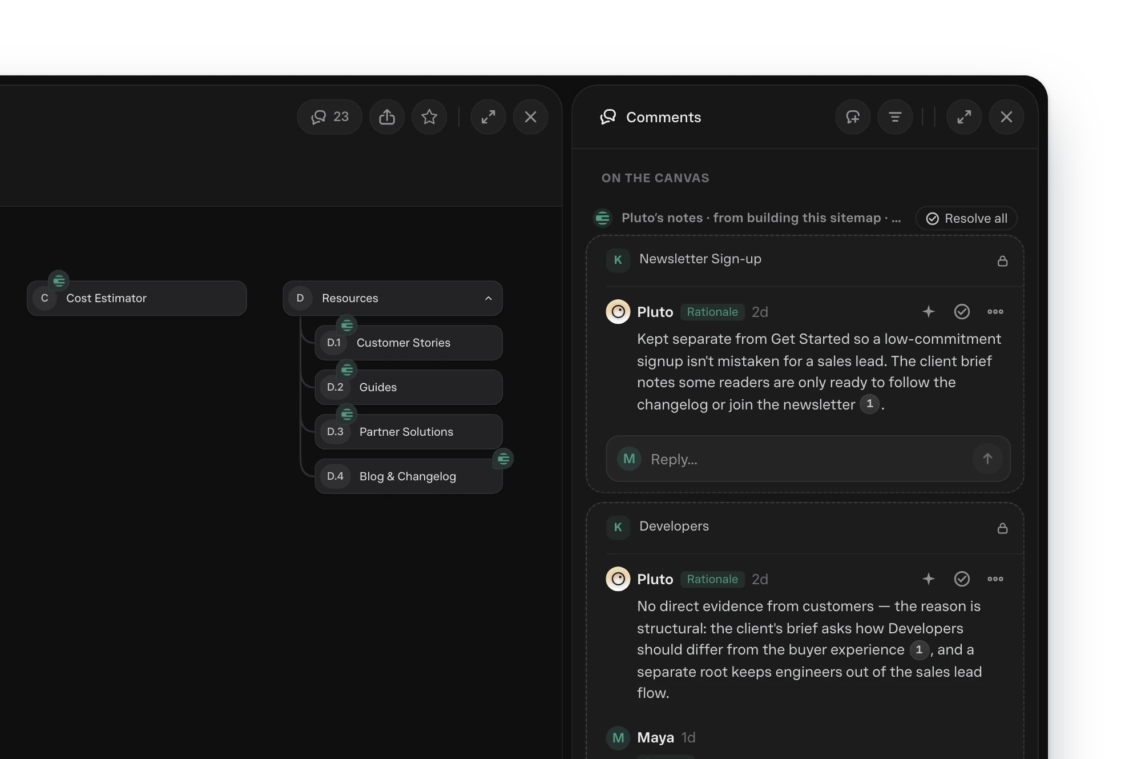Screen dimensions: 1137x759
Task: Expand the canvas with the fullscreen arrows
Action: pos(489,117)
